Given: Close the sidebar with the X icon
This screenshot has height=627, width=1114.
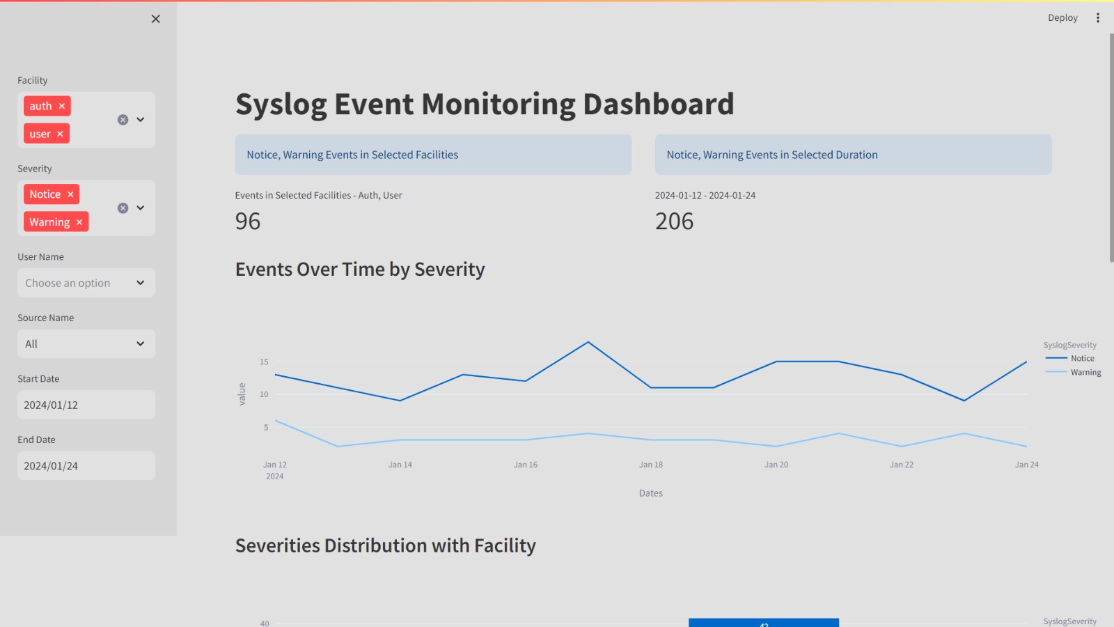Looking at the screenshot, I should point(155,19).
